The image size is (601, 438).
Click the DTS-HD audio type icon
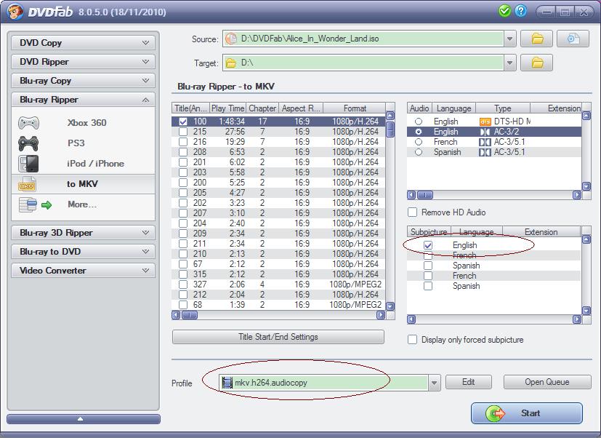[485, 122]
